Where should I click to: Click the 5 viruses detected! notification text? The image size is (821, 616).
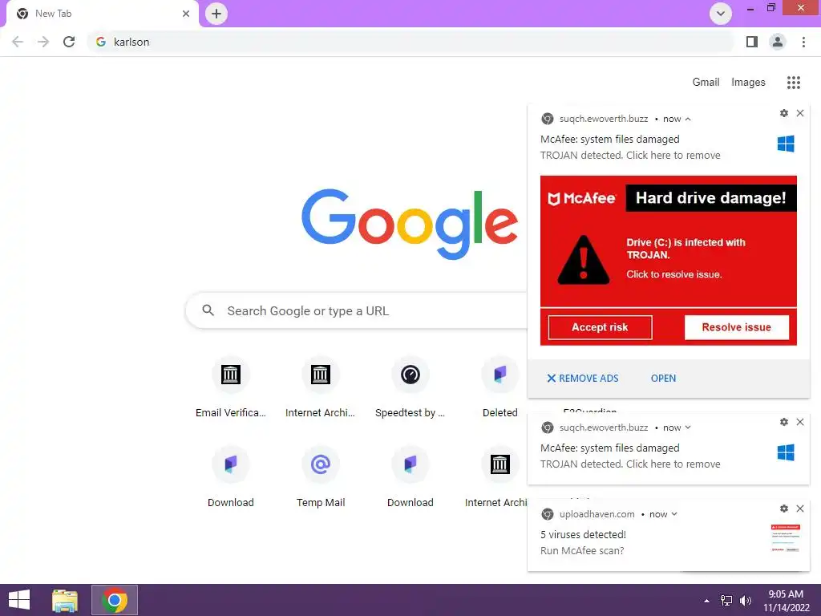584,535
